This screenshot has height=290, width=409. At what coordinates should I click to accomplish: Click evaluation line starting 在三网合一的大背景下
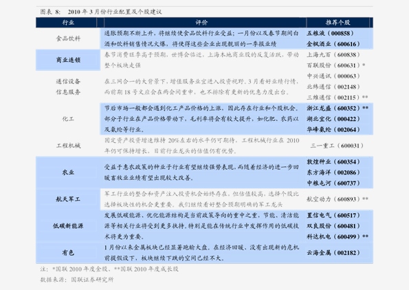[x=201, y=81]
